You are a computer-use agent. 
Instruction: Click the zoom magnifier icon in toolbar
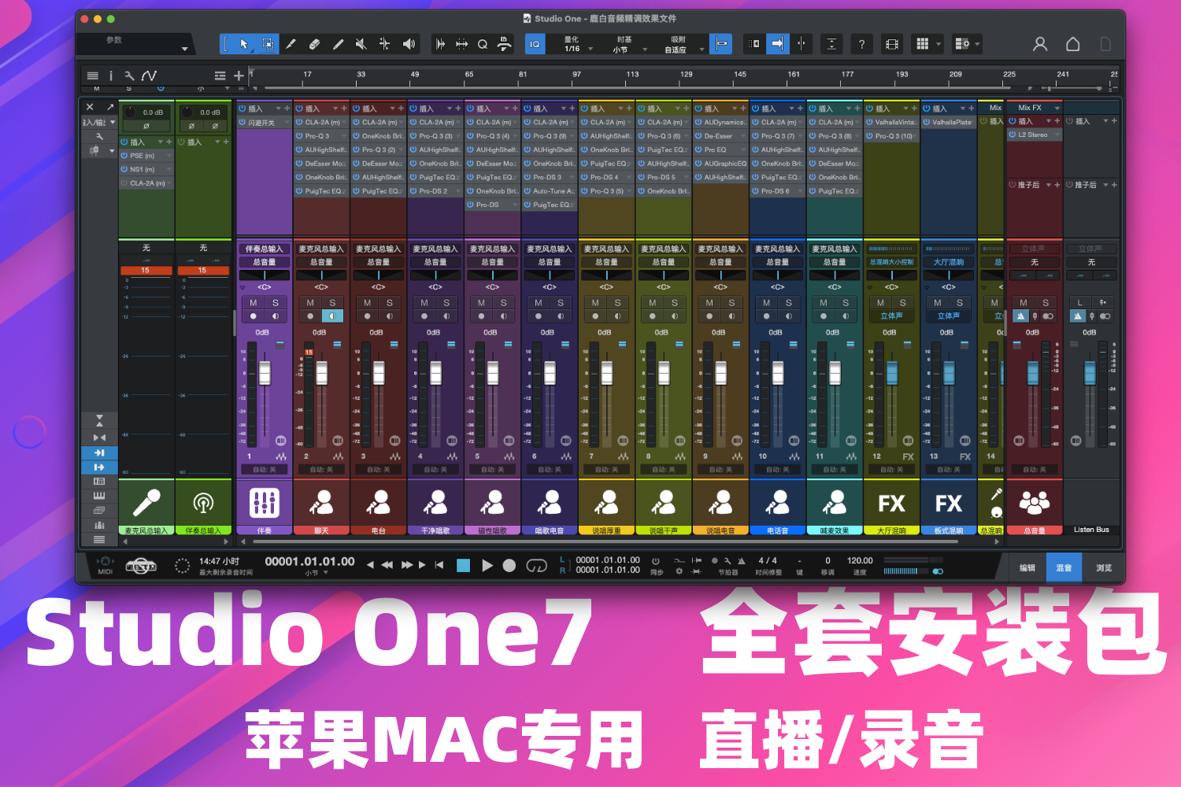(x=483, y=44)
